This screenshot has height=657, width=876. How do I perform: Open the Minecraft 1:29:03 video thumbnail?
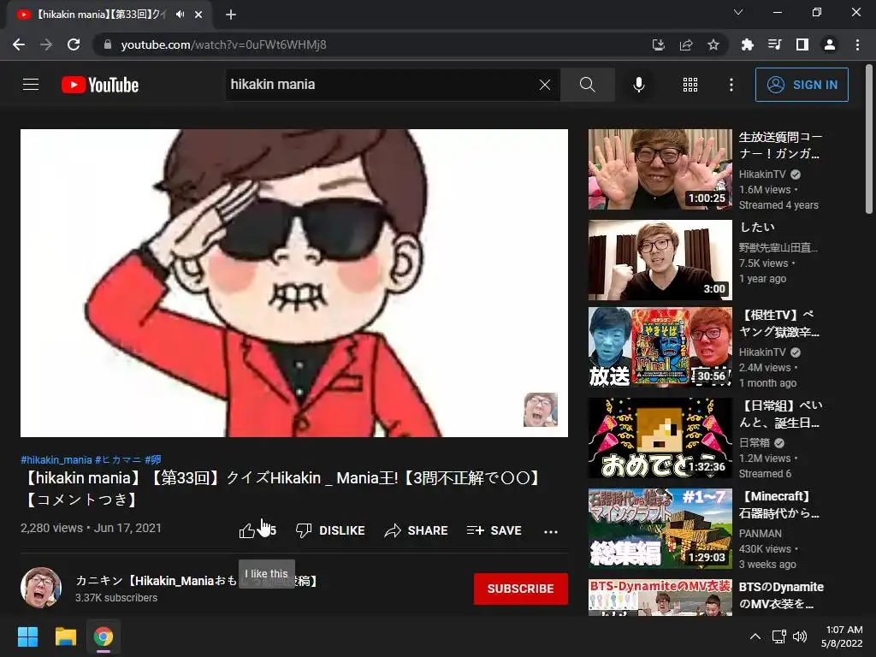660,529
